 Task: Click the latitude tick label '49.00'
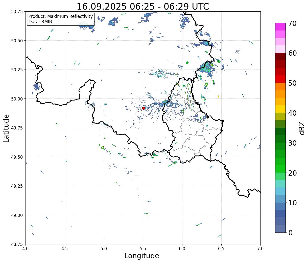tap(17, 215)
